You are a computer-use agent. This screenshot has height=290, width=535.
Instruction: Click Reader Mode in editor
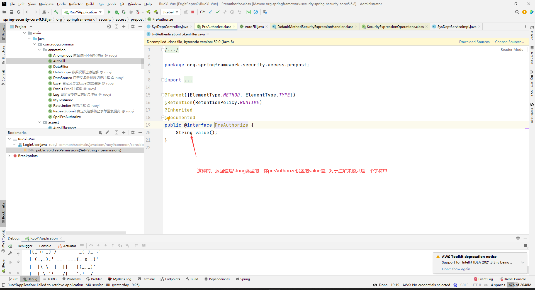[512, 49]
